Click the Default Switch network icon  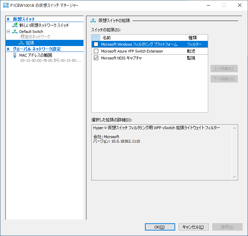point(15,32)
